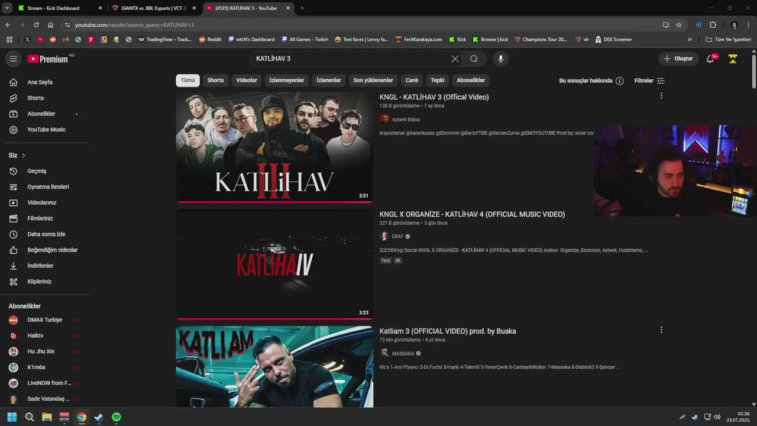Select the Canlı filter chip
The height and width of the screenshot is (426, 757).
click(x=412, y=80)
